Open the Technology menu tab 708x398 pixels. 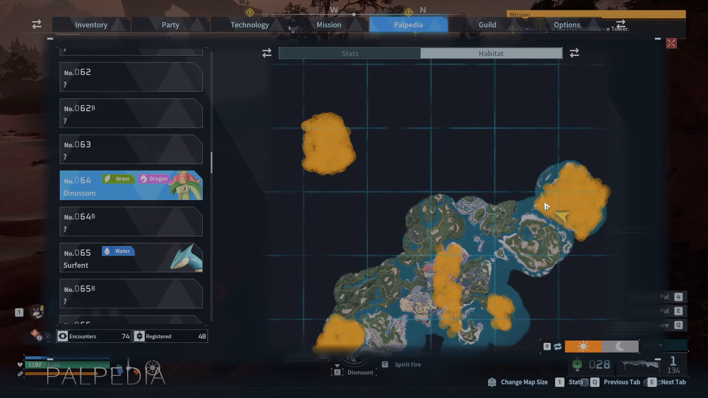point(250,25)
